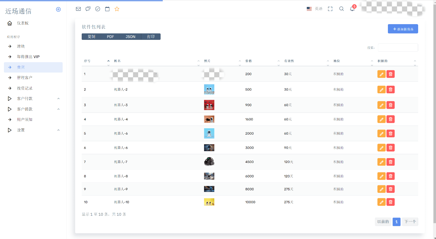Sort table by 价格 column

[262, 61]
